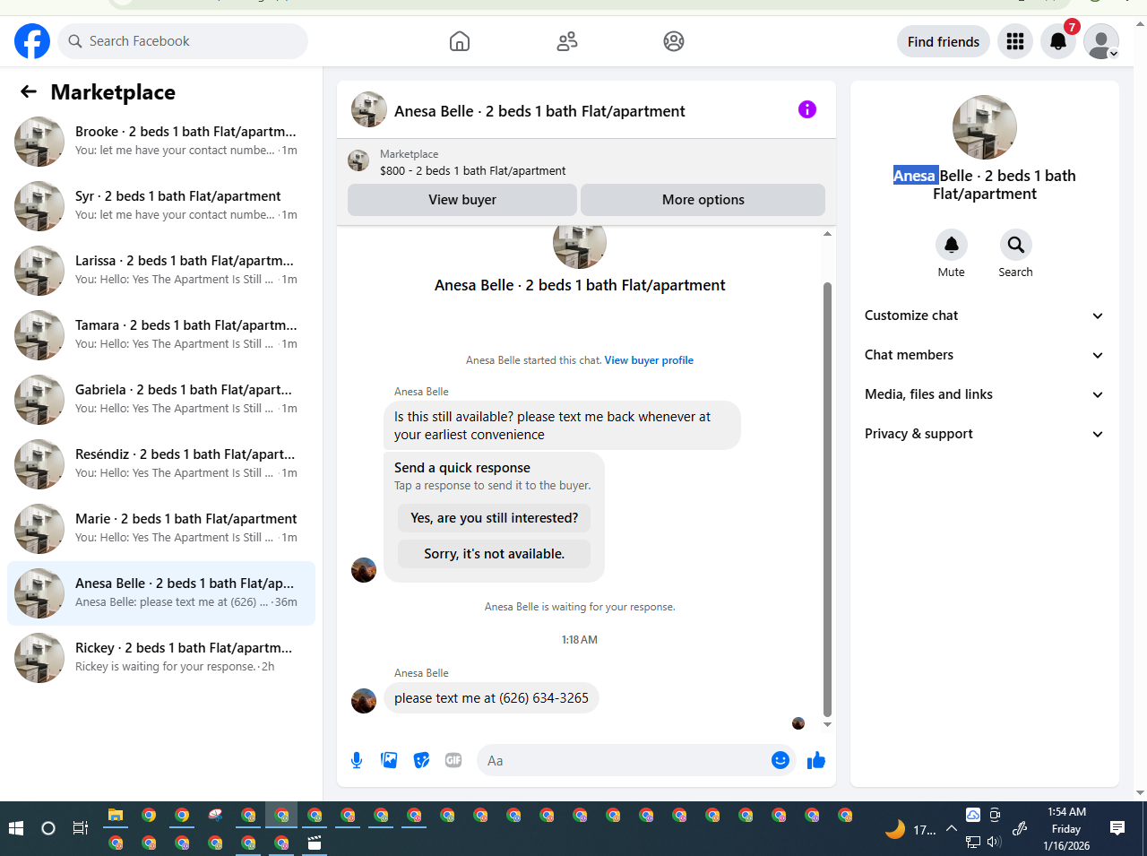Click the chat scroll-up arrow
The height and width of the screenshot is (856, 1147).
(x=827, y=234)
